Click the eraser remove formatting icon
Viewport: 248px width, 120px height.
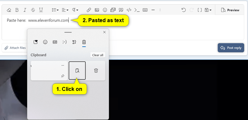(9, 10)
